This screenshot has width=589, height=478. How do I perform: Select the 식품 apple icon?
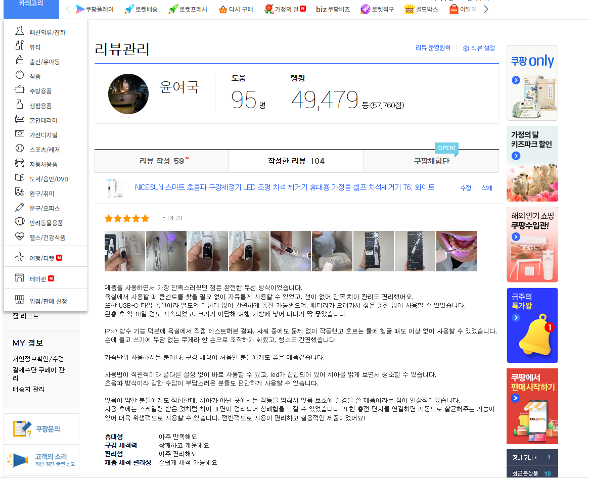20,75
